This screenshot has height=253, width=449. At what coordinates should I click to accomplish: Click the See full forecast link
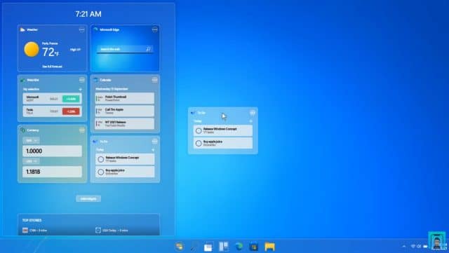coord(52,67)
